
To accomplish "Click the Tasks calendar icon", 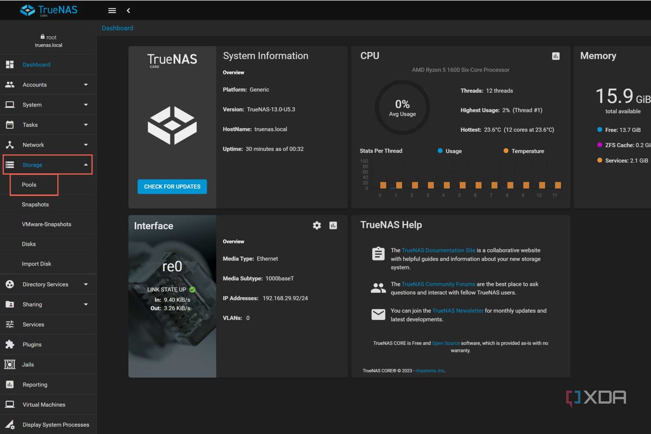I will click(x=10, y=125).
